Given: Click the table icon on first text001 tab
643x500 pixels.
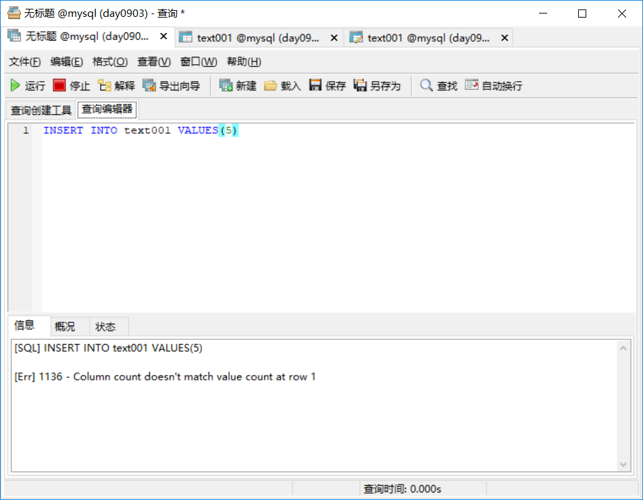Looking at the screenshot, I should pyautogui.click(x=185, y=37).
